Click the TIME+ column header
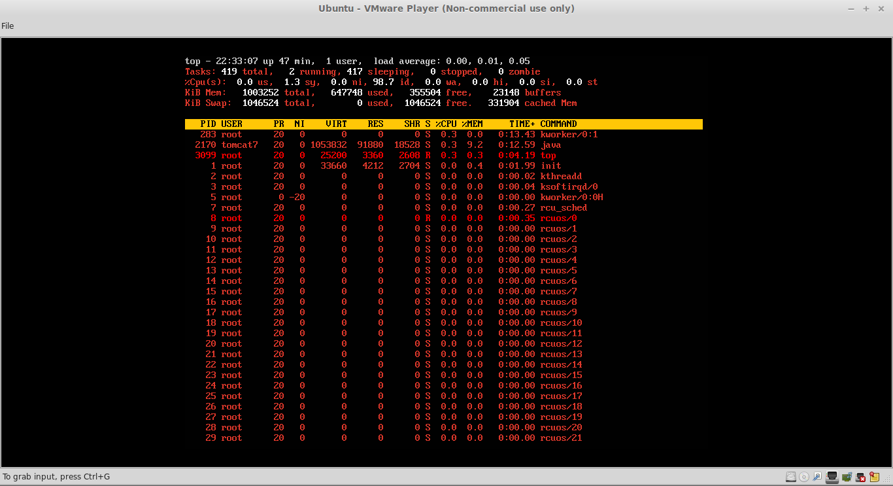The width and height of the screenshot is (893, 486). click(522, 124)
